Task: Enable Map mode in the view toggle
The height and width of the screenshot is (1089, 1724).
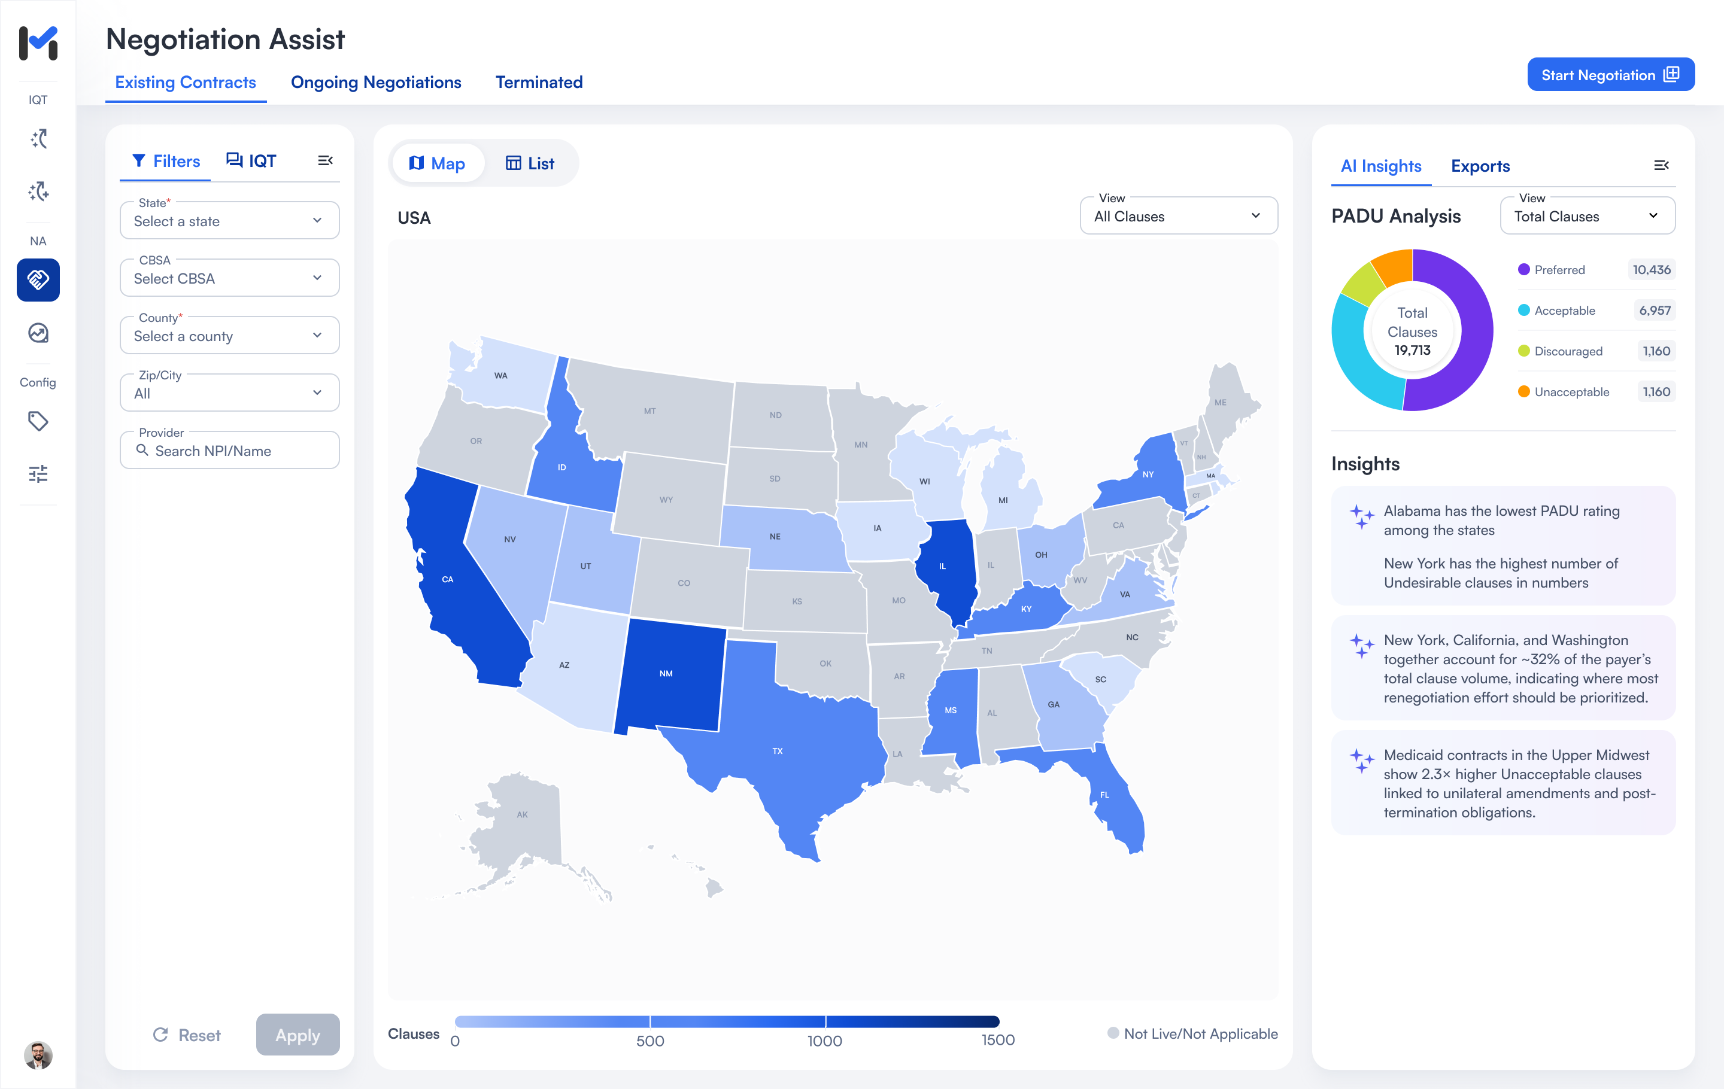Action: [x=438, y=163]
